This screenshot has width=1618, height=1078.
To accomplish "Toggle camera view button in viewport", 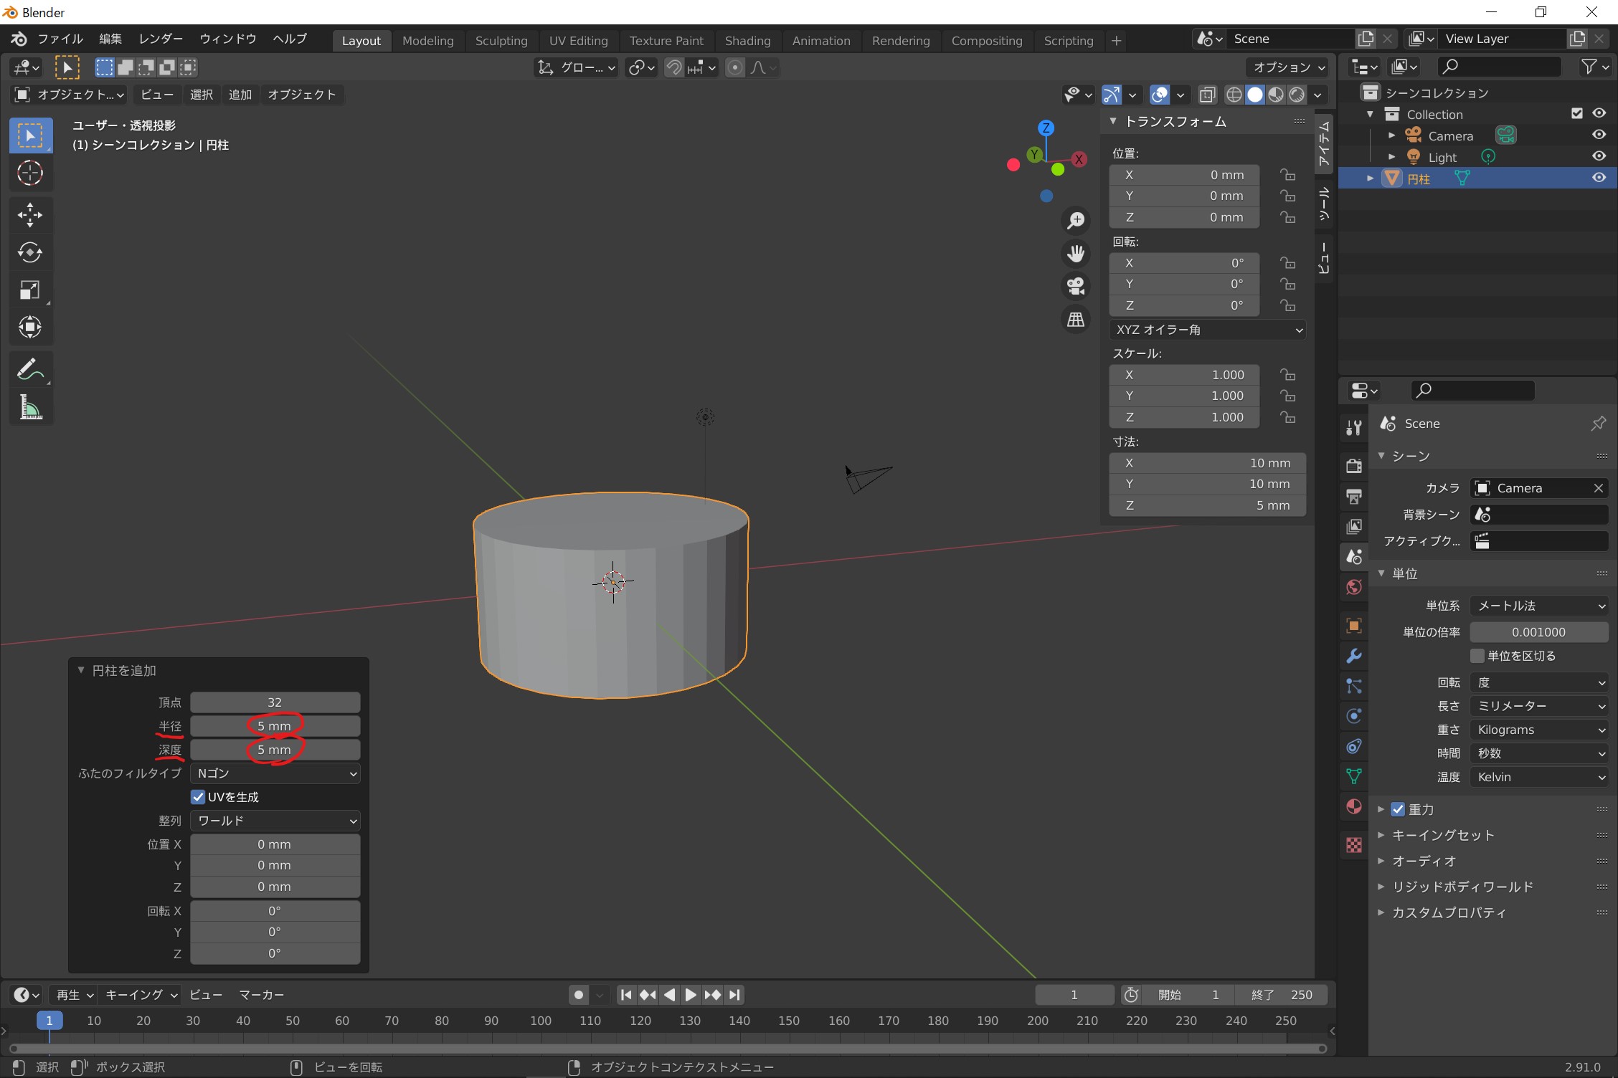I will pos(1075,286).
